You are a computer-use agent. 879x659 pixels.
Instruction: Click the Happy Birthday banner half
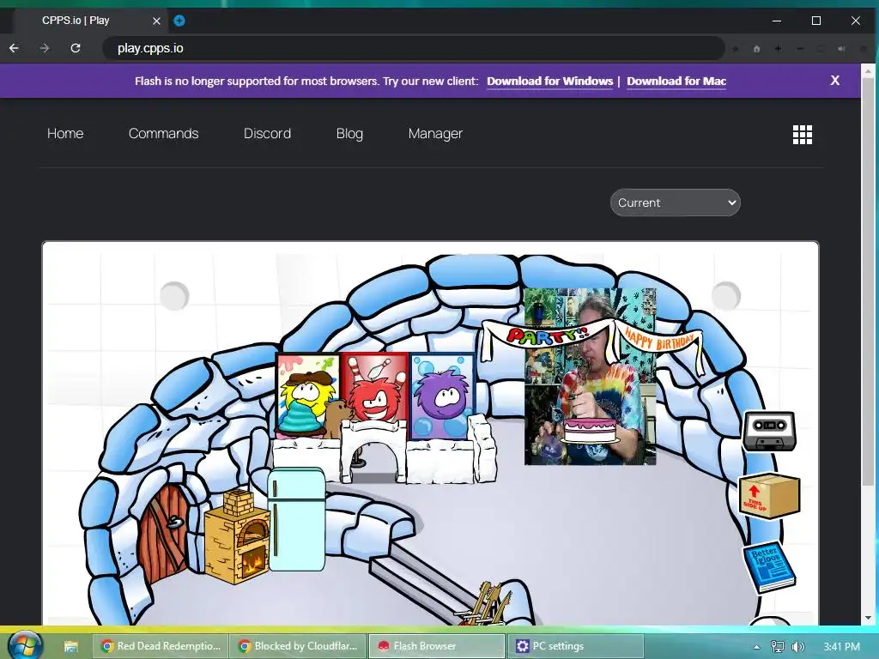click(659, 340)
